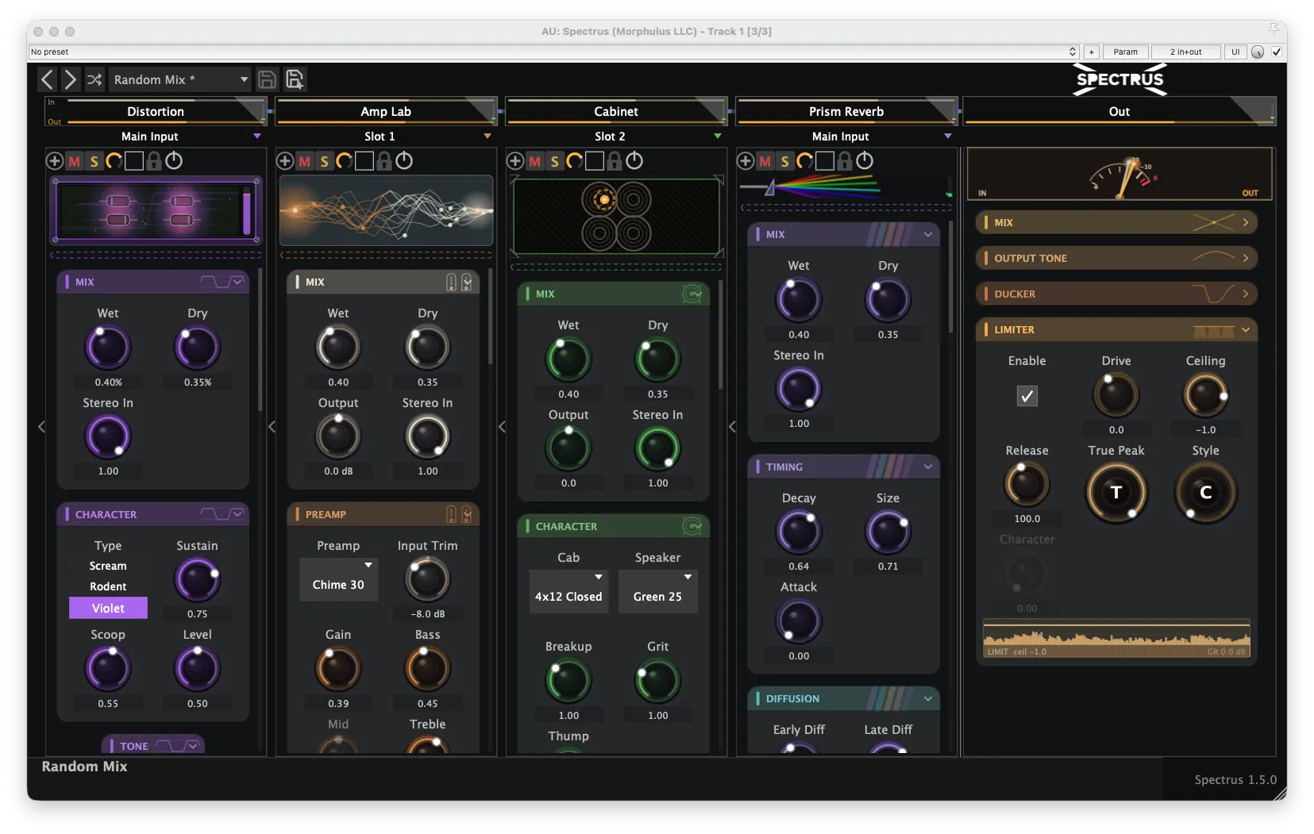1314x834 pixels.
Task: Toggle the Distortion power button
Action: point(174,161)
